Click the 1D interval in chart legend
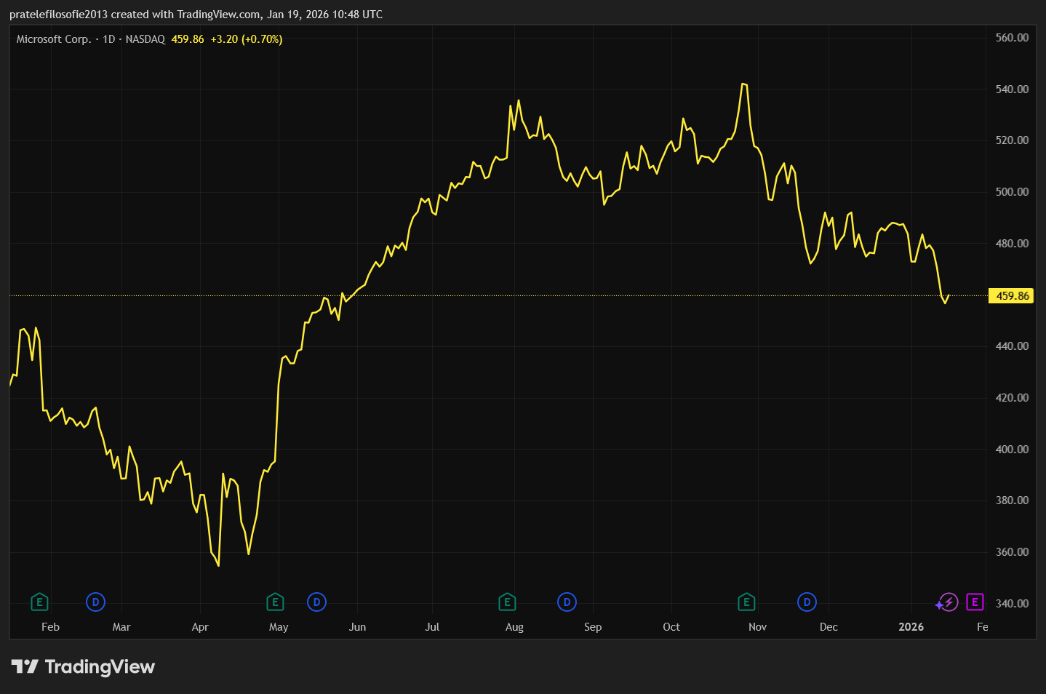 [109, 39]
